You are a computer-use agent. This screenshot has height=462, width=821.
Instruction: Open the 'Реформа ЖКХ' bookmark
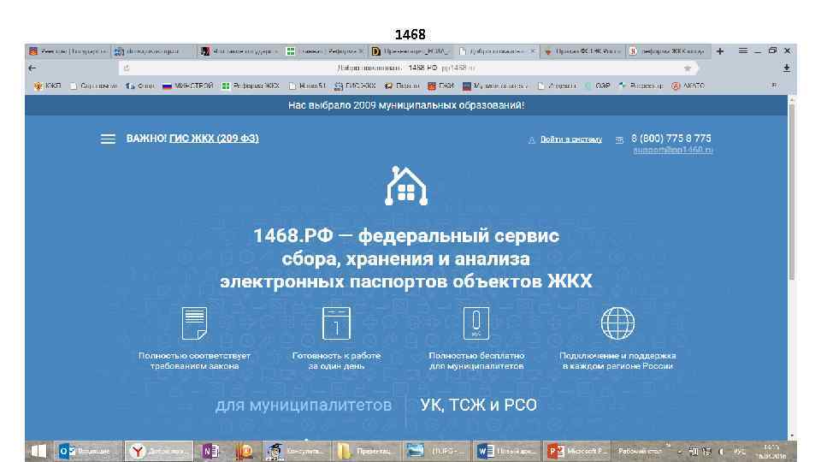coord(251,86)
